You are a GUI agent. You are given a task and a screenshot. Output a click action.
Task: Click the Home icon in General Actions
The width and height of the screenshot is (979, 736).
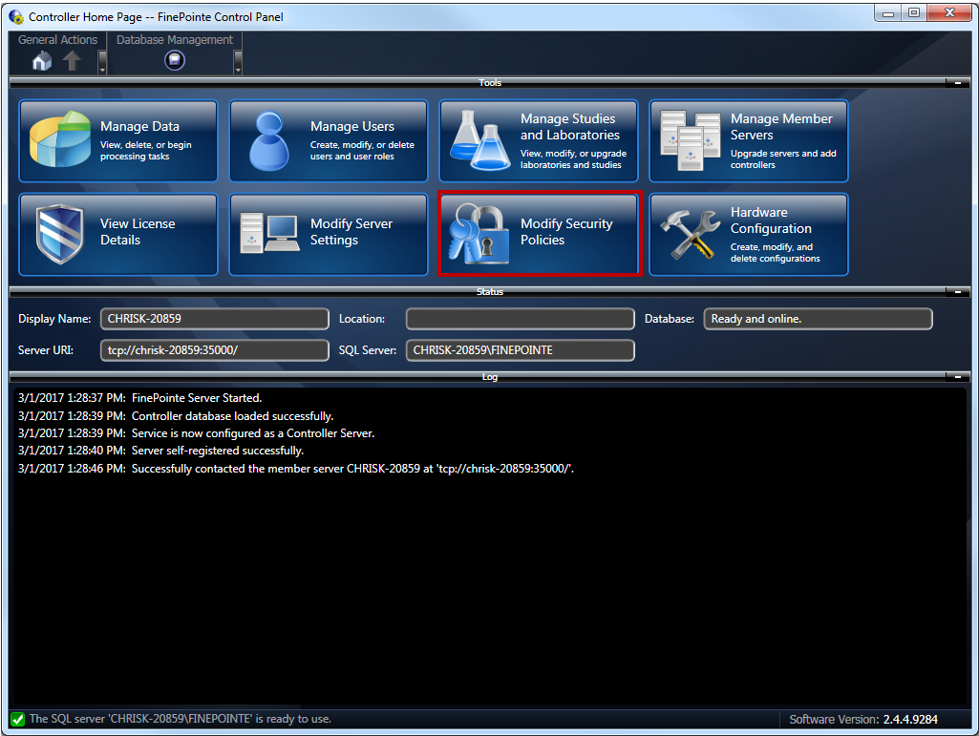42,60
